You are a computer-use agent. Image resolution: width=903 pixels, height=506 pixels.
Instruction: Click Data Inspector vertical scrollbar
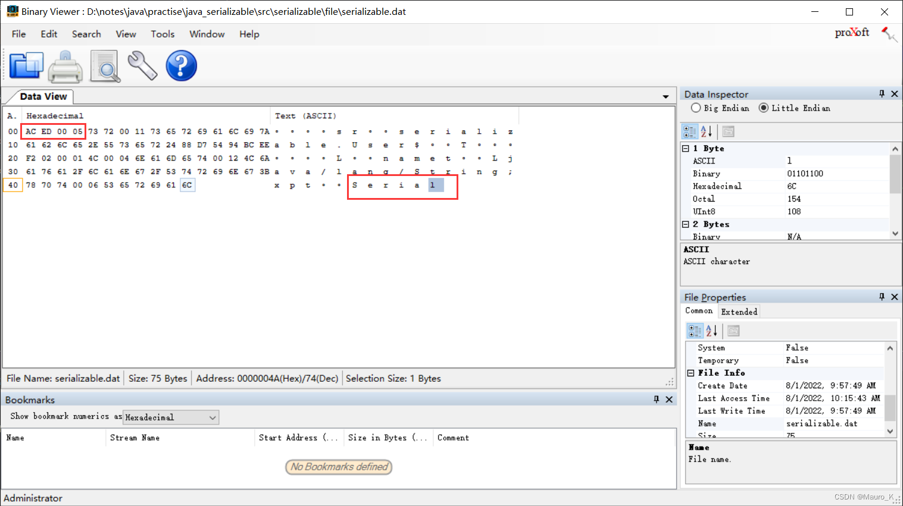pyautogui.click(x=895, y=191)
